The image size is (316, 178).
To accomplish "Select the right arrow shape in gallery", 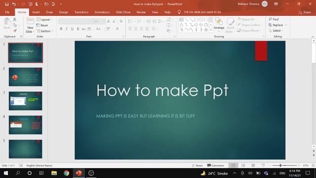I will click(x=196, y=25).
